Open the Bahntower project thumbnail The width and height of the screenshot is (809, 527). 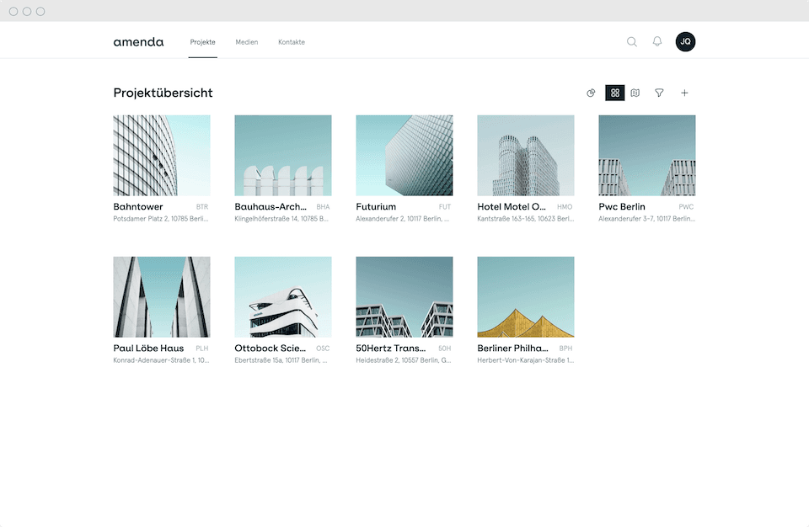click(162, 155)
